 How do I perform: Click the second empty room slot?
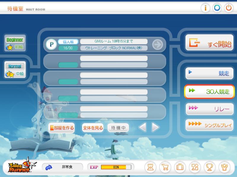point(105,78)
